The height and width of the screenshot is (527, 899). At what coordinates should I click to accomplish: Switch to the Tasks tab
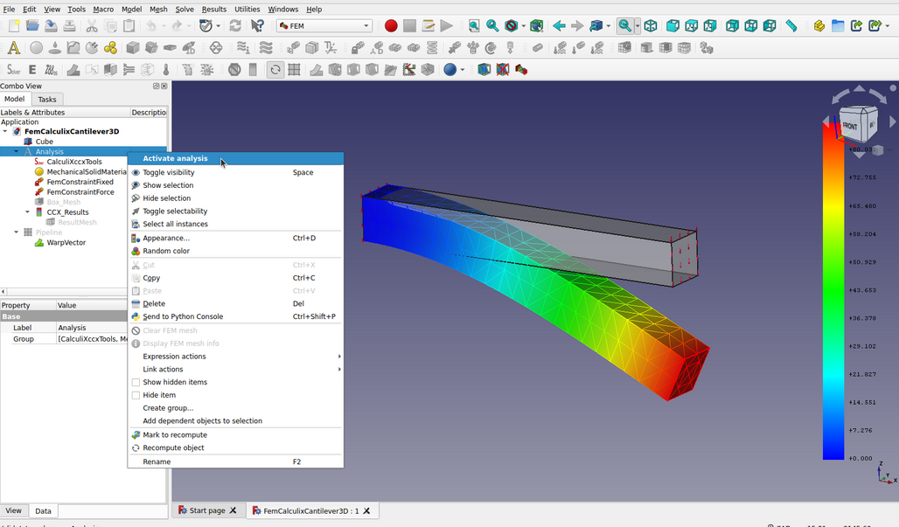[x=47, y=99]
